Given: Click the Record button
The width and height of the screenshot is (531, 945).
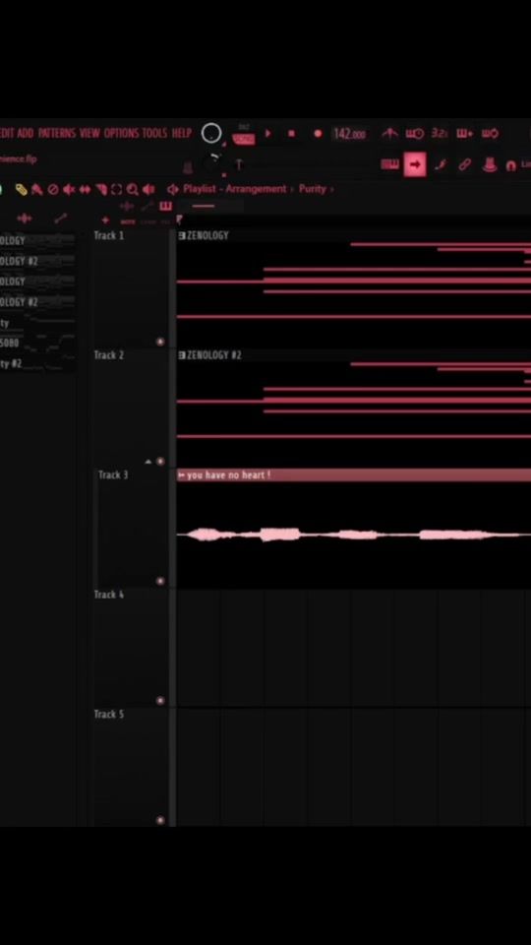Looking at the screenshot, I should 318,133.
